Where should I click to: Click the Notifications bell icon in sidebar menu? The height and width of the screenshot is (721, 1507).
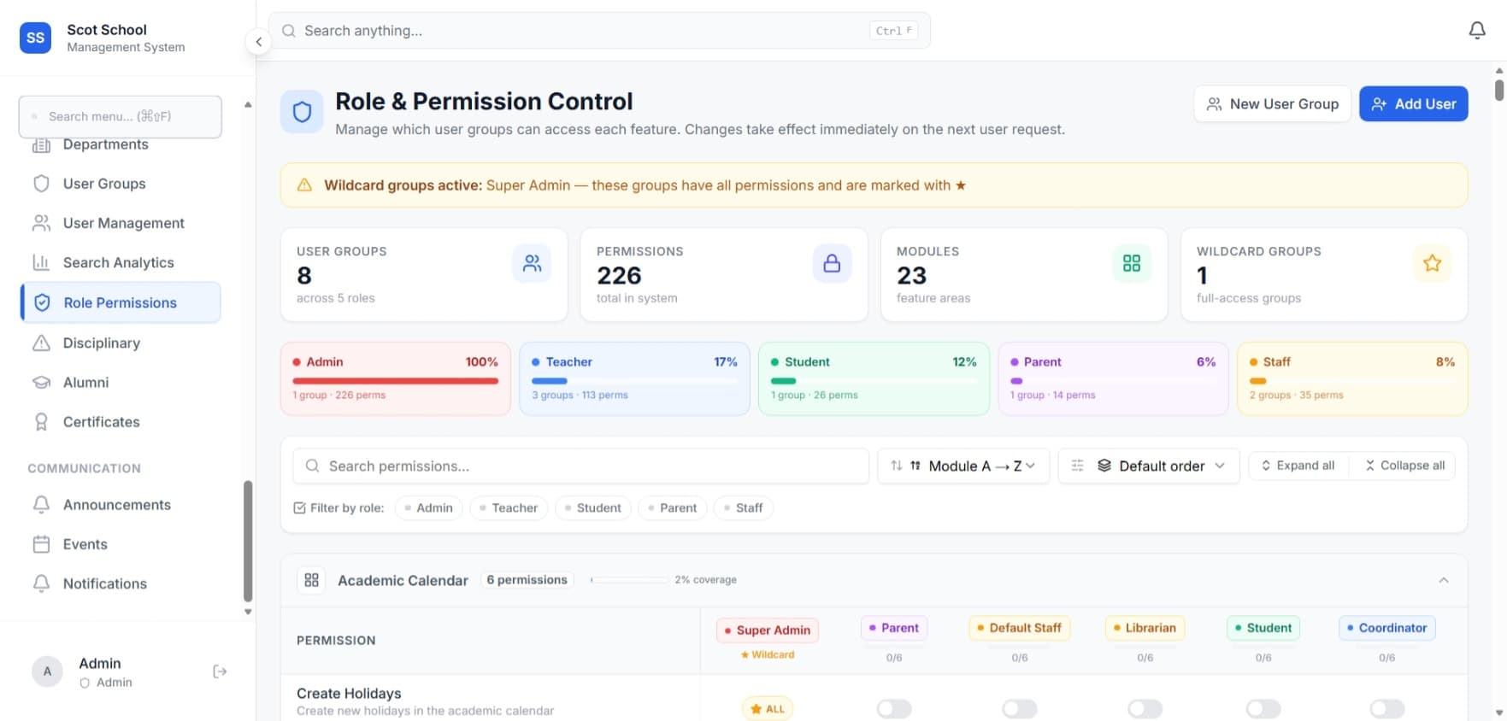pos(41,583)
